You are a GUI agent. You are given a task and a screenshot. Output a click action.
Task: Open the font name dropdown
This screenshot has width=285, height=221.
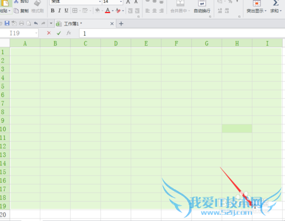(x=100, y=2)
